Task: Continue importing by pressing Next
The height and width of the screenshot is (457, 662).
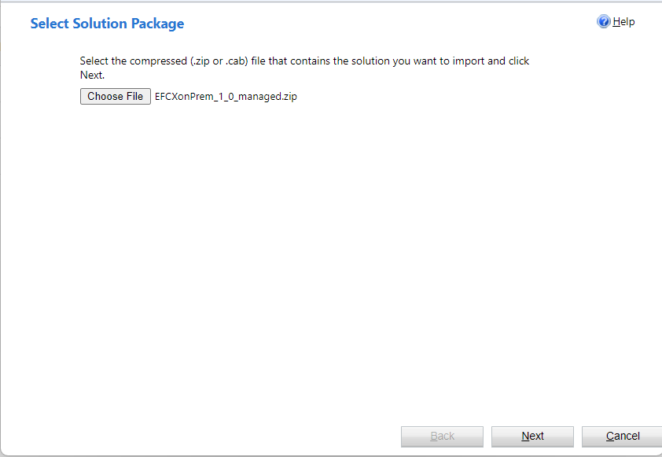Action: point(532,437)
